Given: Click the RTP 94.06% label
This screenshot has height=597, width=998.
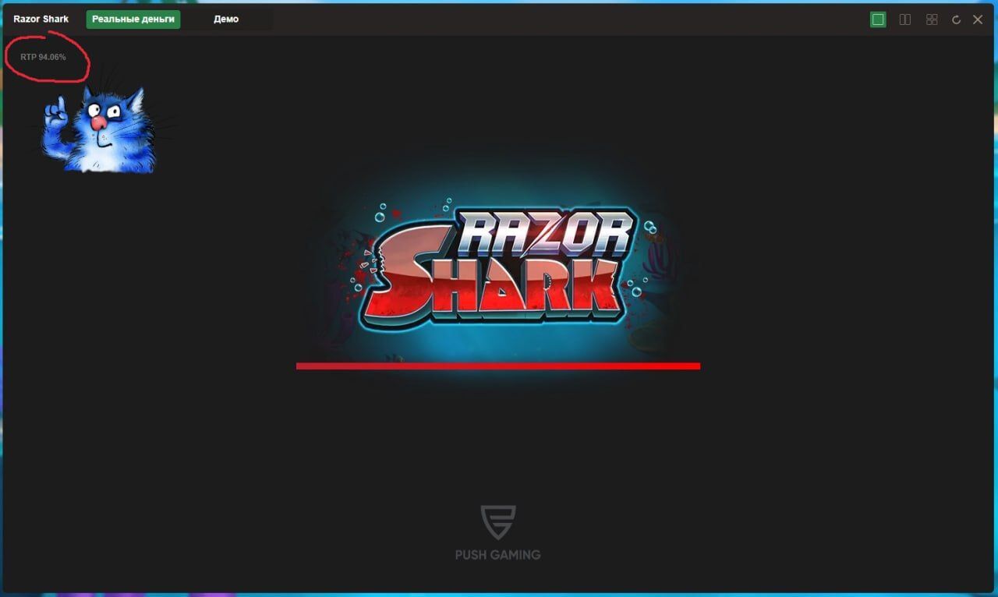Looking at the screenshot, I should click(x=43, y=57).
